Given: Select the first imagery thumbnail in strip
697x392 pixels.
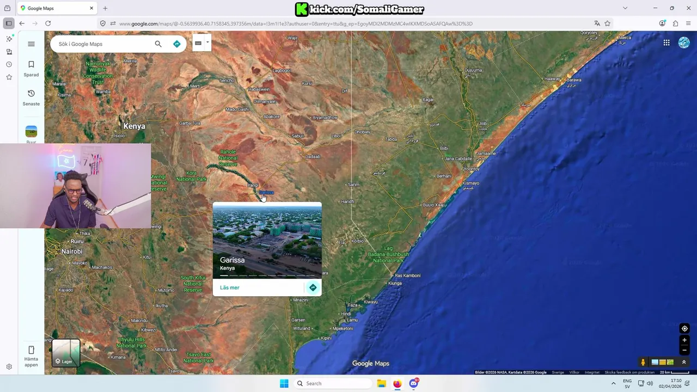Looking at the screenshot, I should coord(655,362).
